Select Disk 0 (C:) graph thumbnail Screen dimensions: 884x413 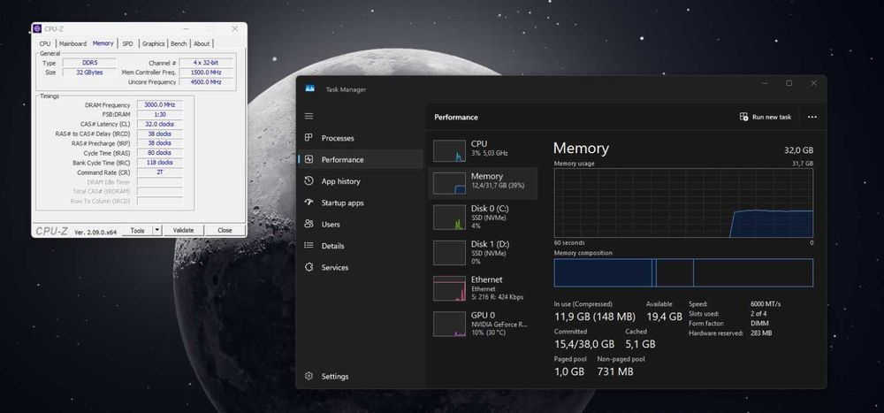point(449,218)
